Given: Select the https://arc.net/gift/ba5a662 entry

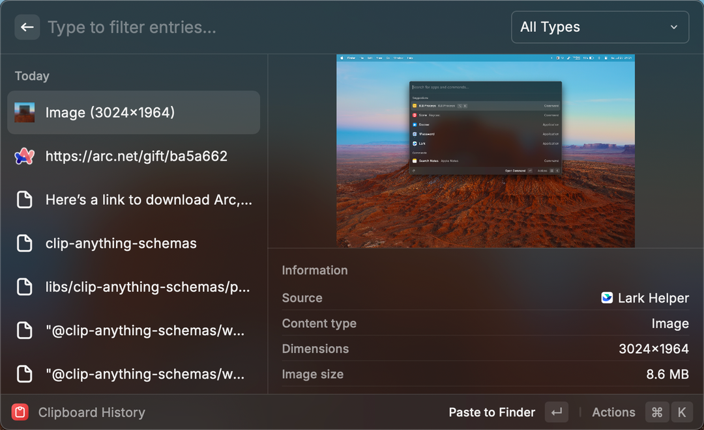Looking at the screenshot, I should 136,156.
